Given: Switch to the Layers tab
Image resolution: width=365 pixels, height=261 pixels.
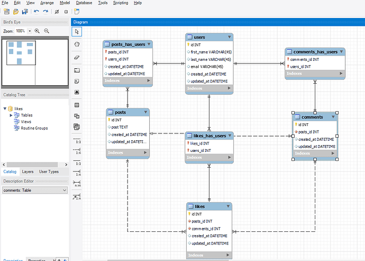Looking at the screenshot, I should (28, 172).
